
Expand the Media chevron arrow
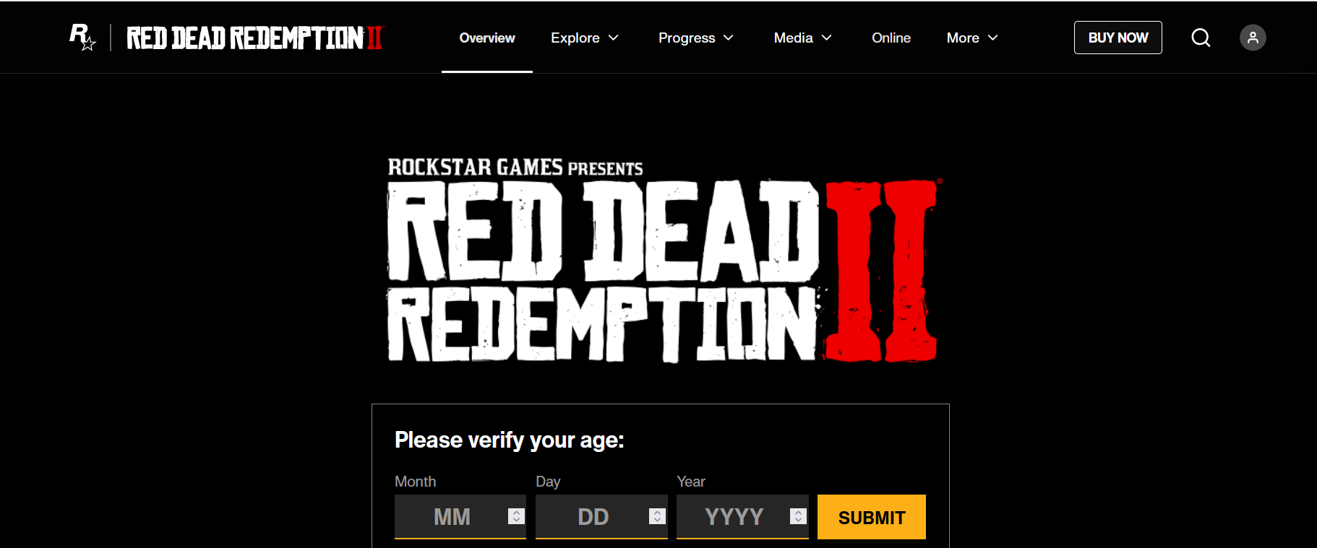click(x=827, y=38)
